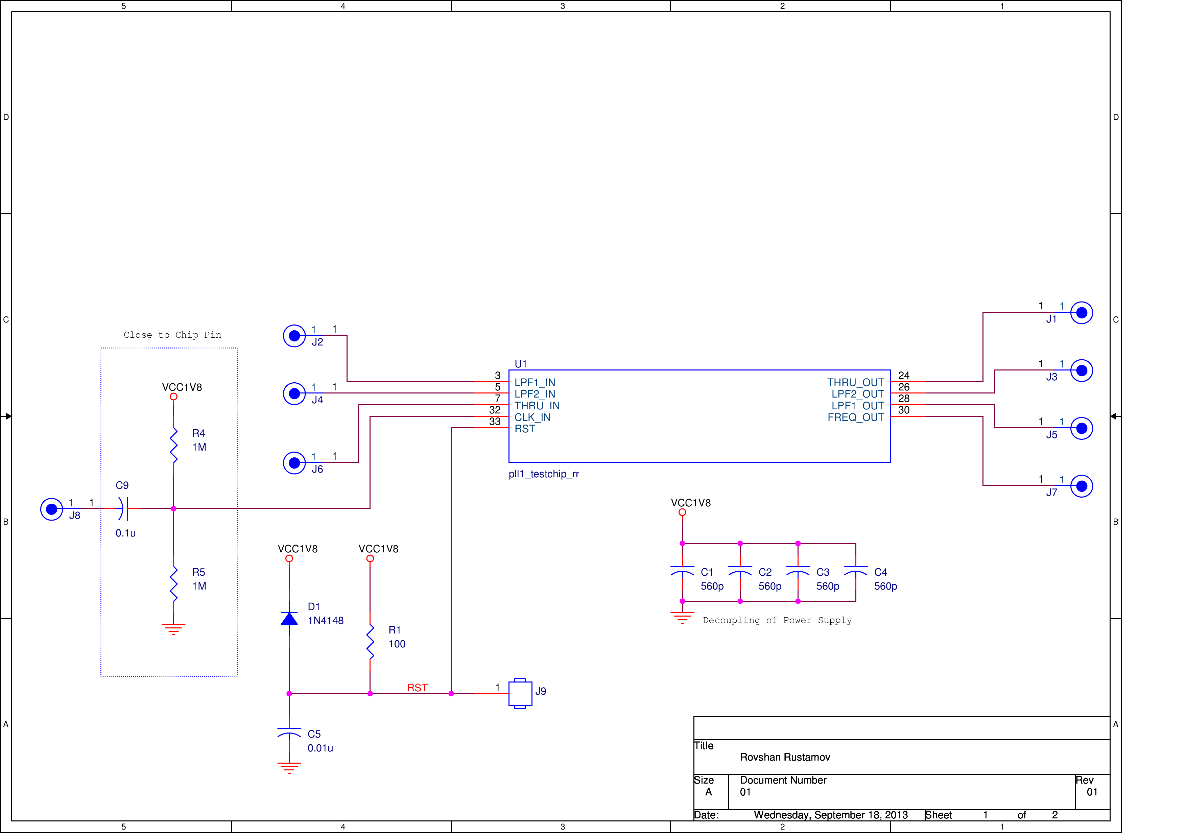Select the R4 1M resistor symbol
Viewport: 1186px width, 838px height.
pos(173,445)
